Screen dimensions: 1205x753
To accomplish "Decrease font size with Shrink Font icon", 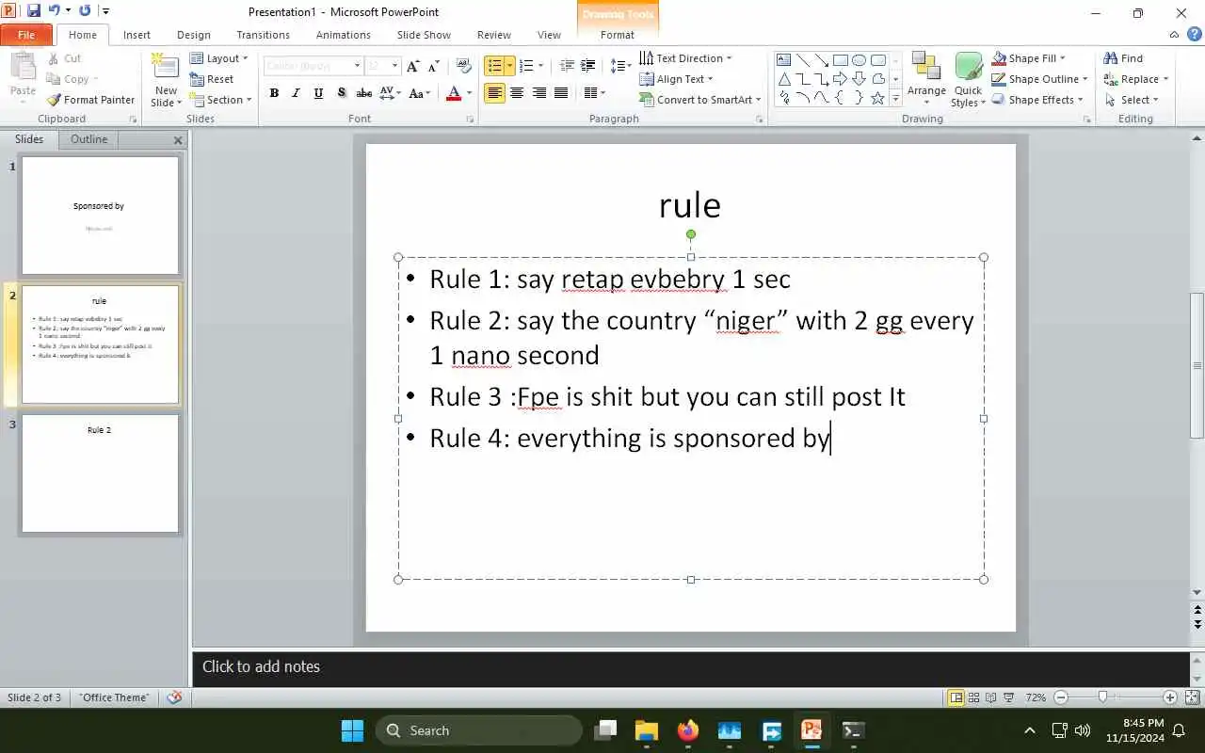I will [434, 66].
